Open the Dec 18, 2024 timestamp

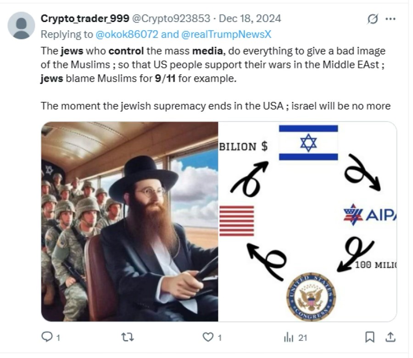250,18
